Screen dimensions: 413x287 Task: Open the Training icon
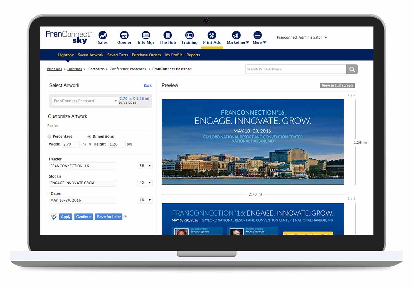189,35
